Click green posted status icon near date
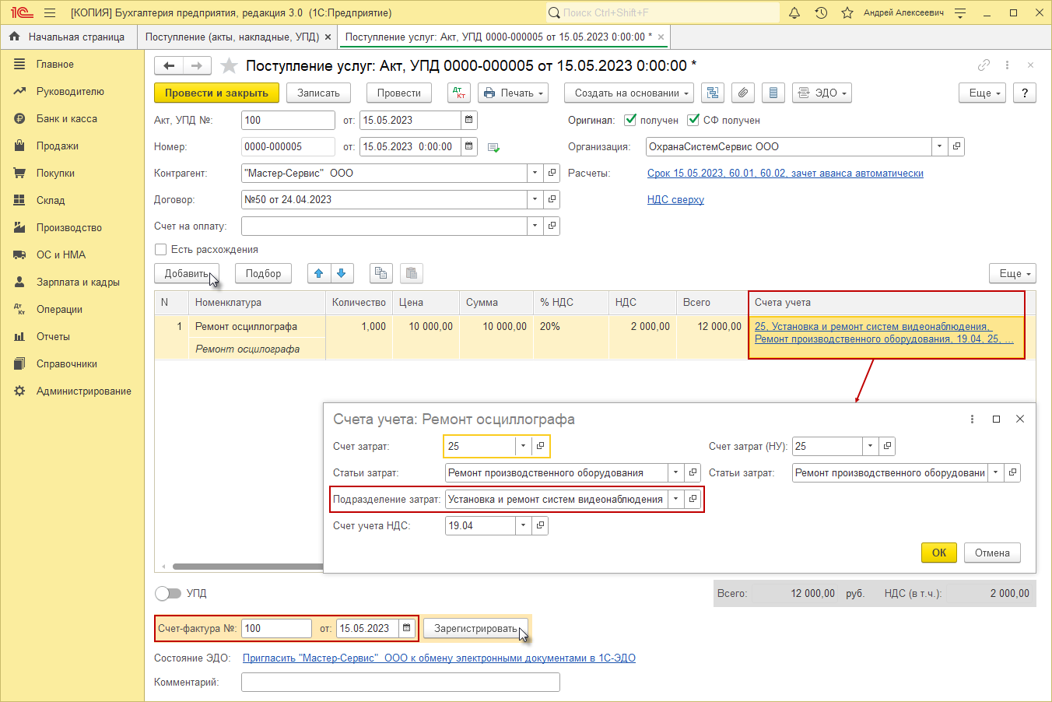The height and width of the screenshot is (702, 1052). tap(493, 147)
